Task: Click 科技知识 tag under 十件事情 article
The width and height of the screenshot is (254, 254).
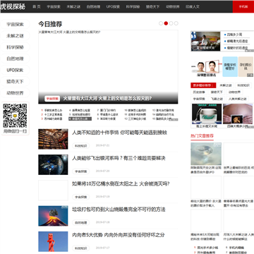Action: coord(81,146)
